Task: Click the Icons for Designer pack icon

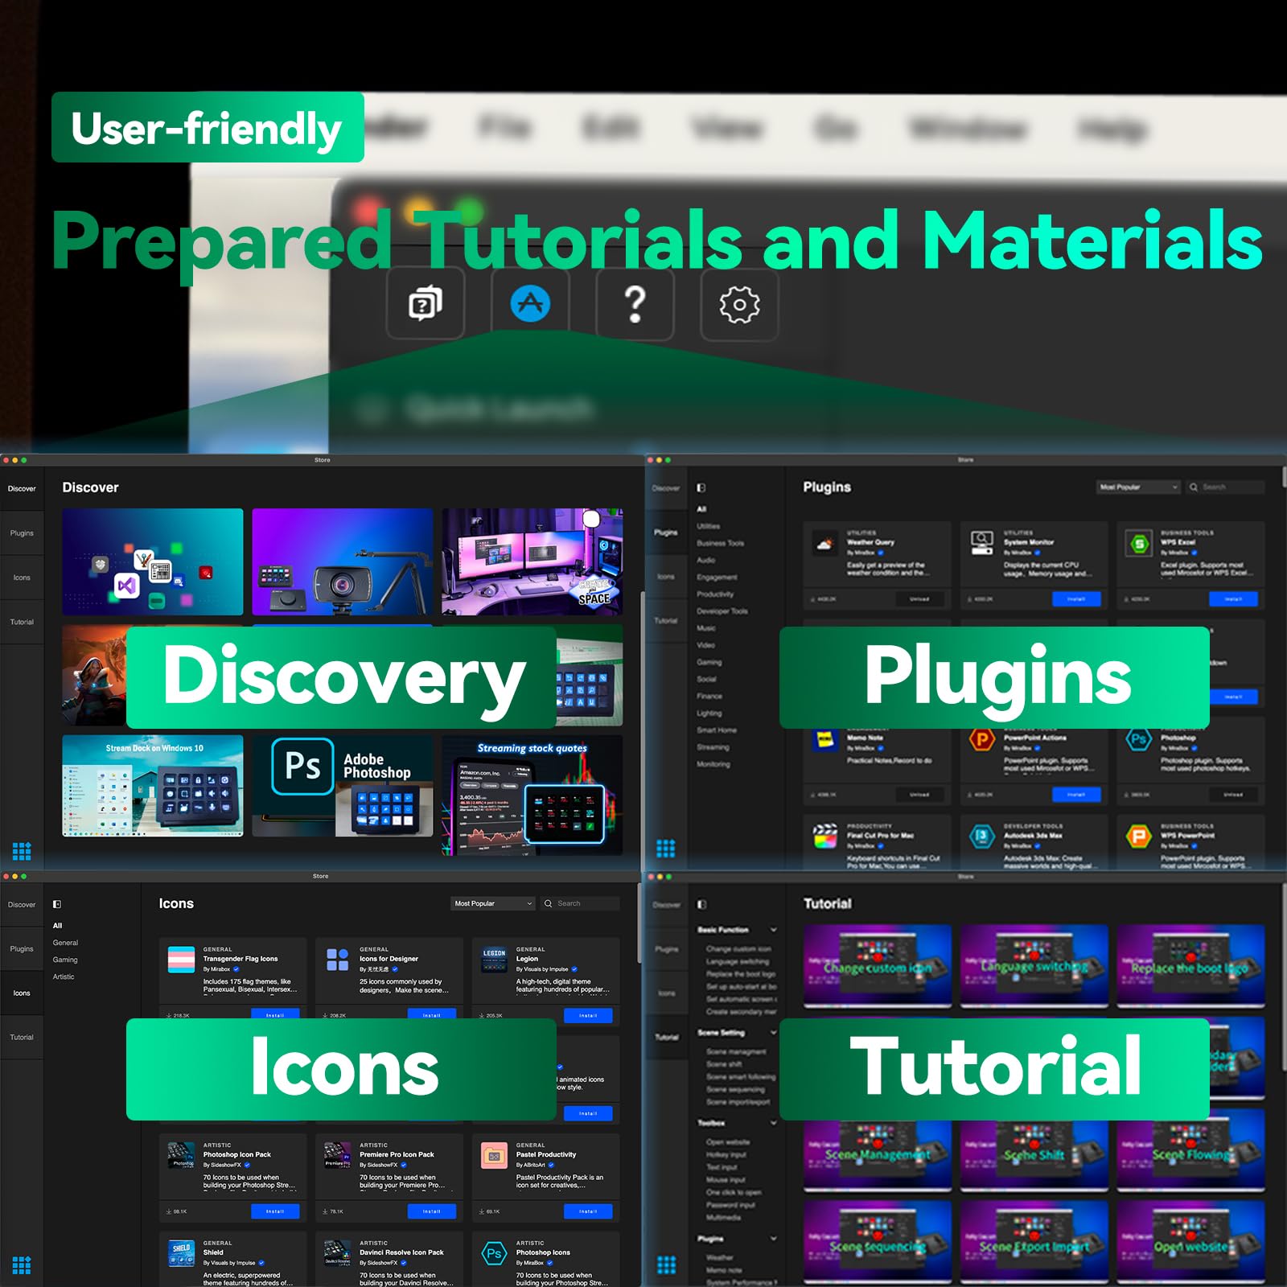Action: [x=338, y=960]
